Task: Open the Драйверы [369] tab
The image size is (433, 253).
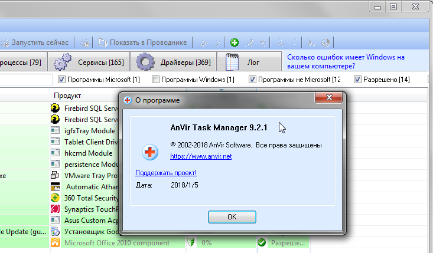Action: click(x=173, y=62)
